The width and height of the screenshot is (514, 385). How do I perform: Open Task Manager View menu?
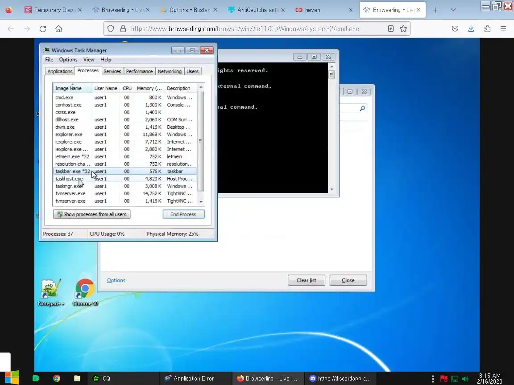pyautogui.click(x=88, y=60)
